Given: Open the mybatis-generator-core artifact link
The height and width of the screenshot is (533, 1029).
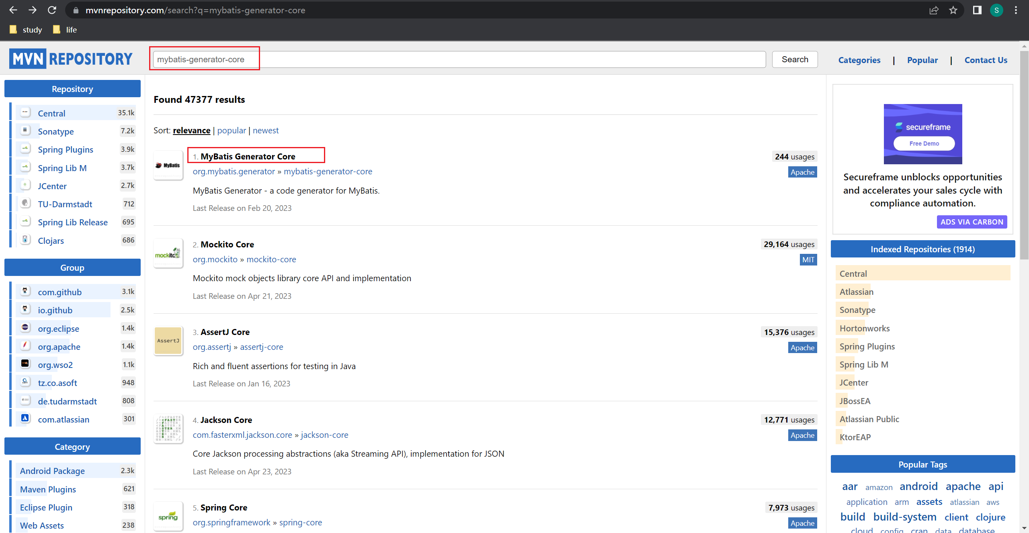Looking at the screenshot, I should click(x=328, y=172).
